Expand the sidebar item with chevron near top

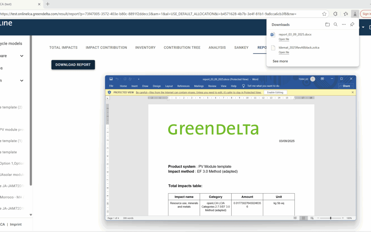22,56
